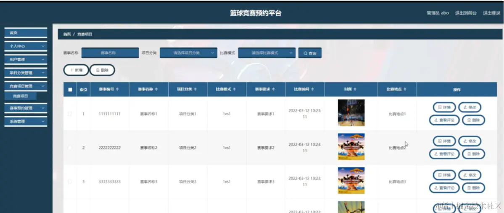Sort by 赛事编号 column arrows

117,89
